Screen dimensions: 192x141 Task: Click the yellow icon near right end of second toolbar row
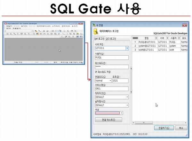click(x=77, y=34)
